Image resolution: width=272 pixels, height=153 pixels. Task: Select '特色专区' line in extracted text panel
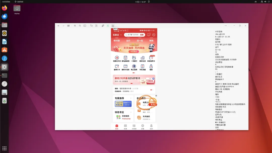(x=219, y=120)
